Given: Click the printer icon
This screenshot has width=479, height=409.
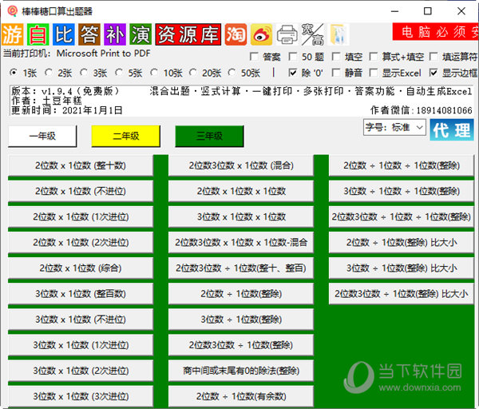Looking at the screenshot, I should coord(287,34).
